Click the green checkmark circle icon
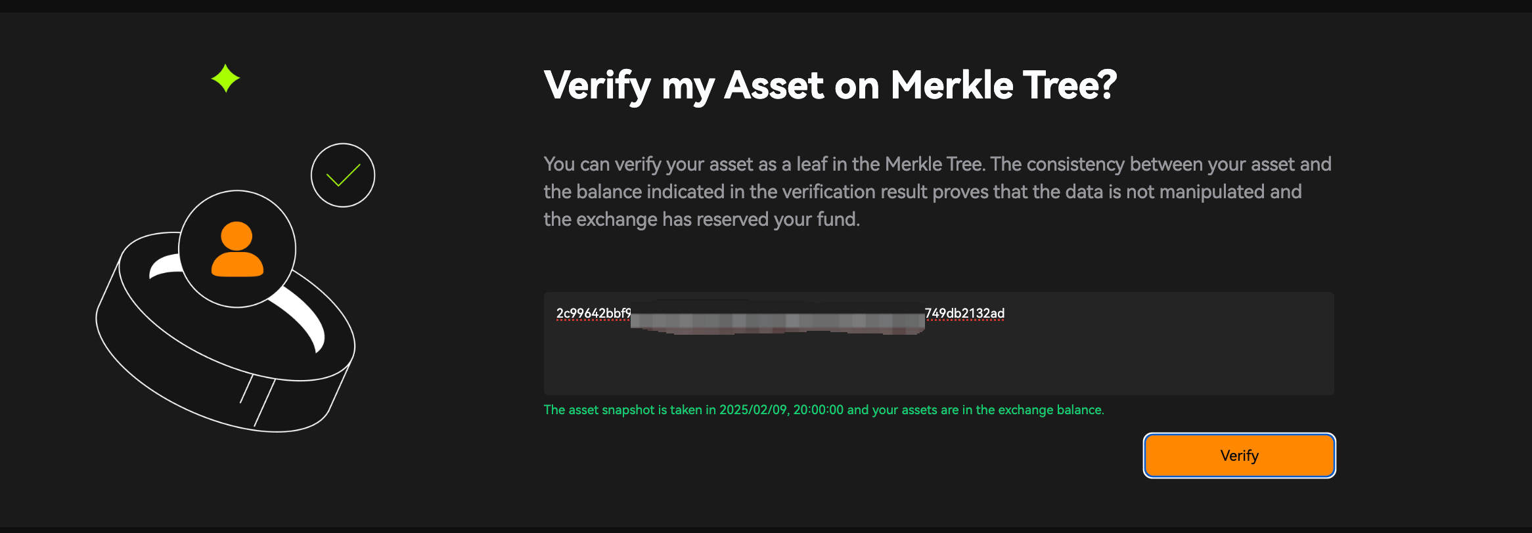Image resolution: width=1532 pixels, height=533 pixels. (343, 175)
